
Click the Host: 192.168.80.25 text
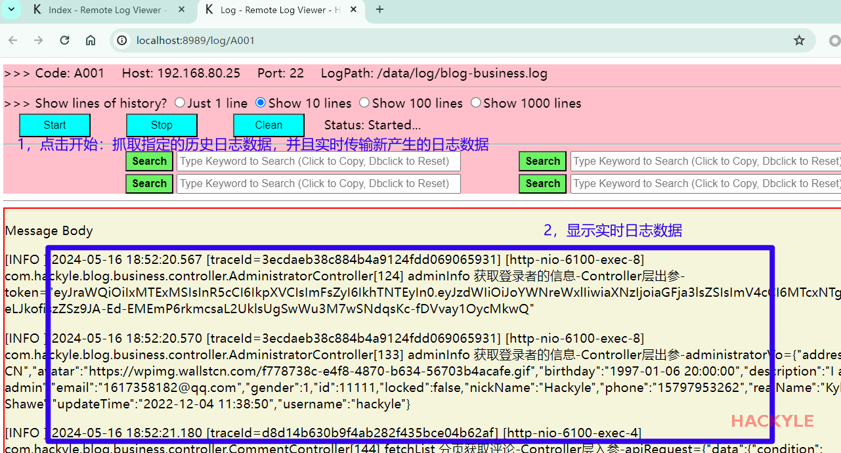coord(181,73)
